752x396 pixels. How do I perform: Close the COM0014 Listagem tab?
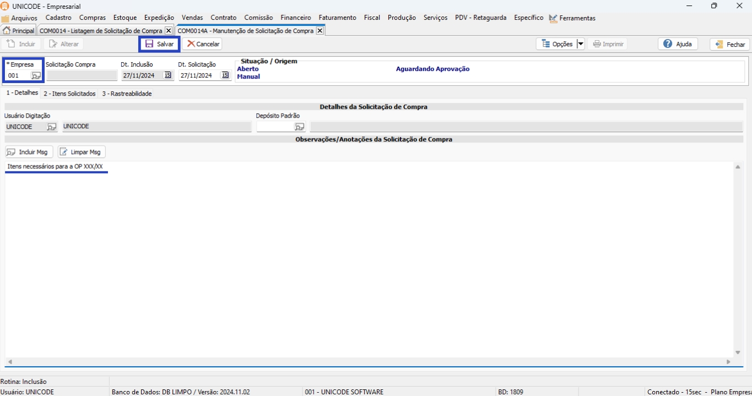[169, 31]
